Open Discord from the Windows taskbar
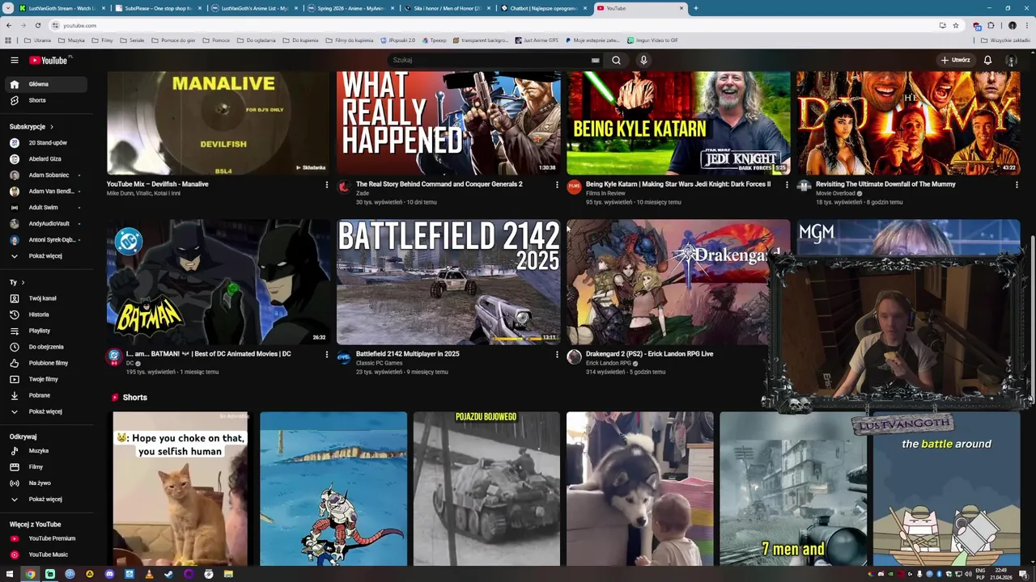Viewport: 1036px width, 582px height. (109, 574)
